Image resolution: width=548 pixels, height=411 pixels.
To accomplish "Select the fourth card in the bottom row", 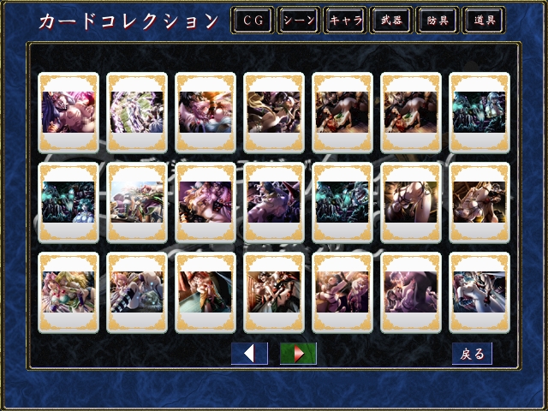I will tap(274, 293).
